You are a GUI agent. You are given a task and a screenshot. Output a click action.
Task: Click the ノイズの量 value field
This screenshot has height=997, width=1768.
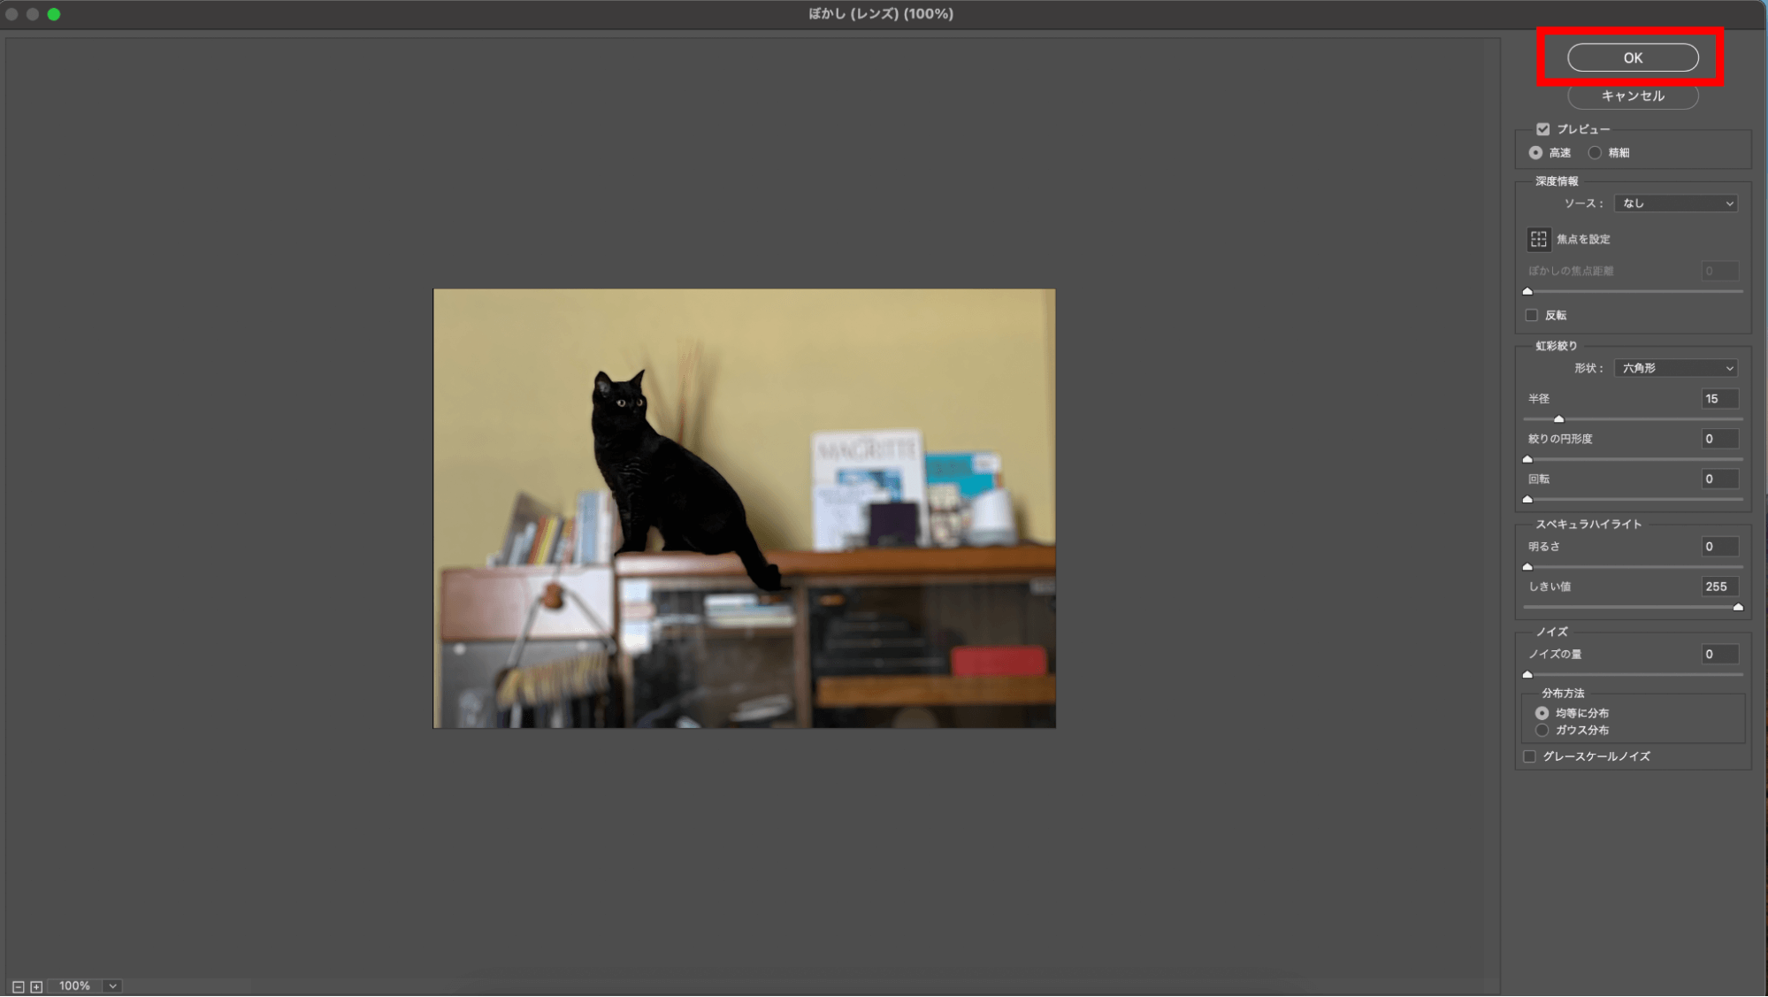pyautogui.click(x=1718, y=655)
